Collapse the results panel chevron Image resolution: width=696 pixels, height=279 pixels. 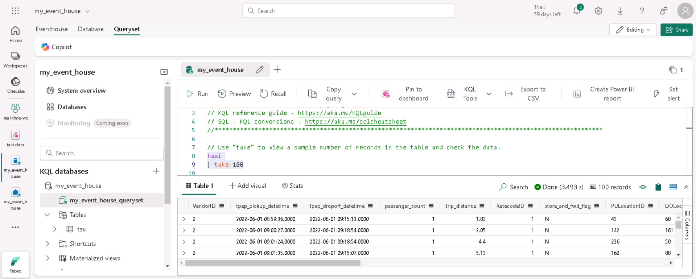tap(686, 187)
